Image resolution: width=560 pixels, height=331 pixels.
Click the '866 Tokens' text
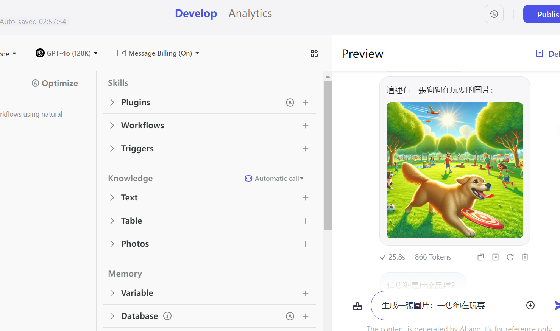(x=433, y=257)
